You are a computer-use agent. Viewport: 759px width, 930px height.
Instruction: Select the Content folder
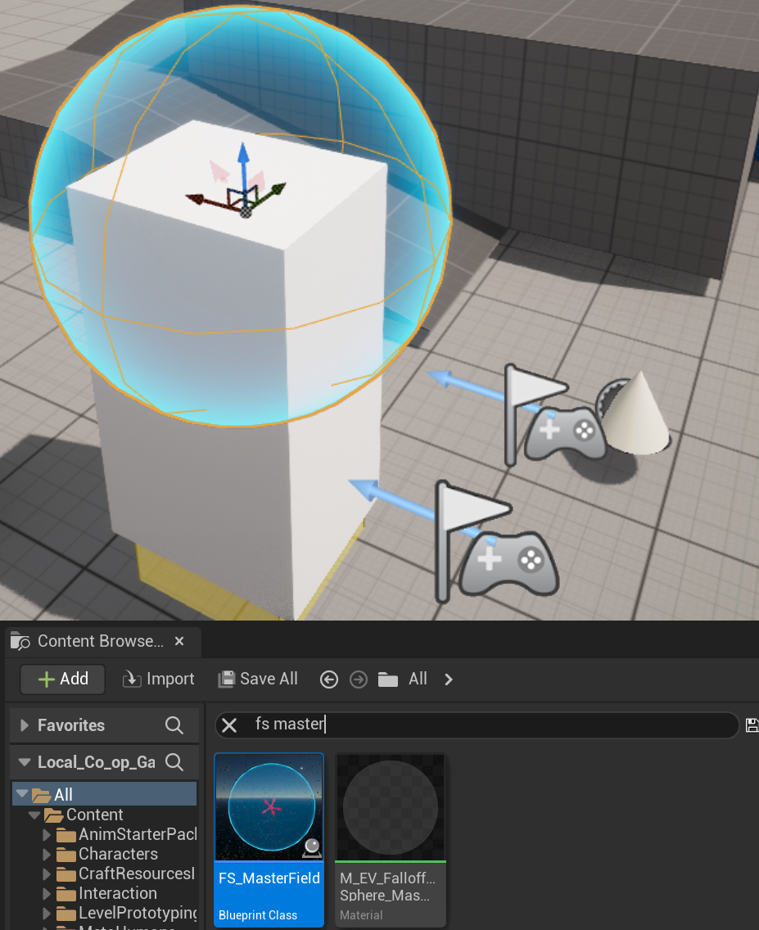pyautogui.click(x=94, y=815)
